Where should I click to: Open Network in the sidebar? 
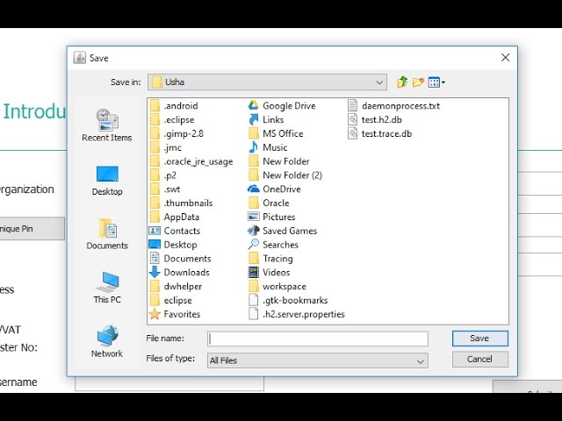[107, 342]
